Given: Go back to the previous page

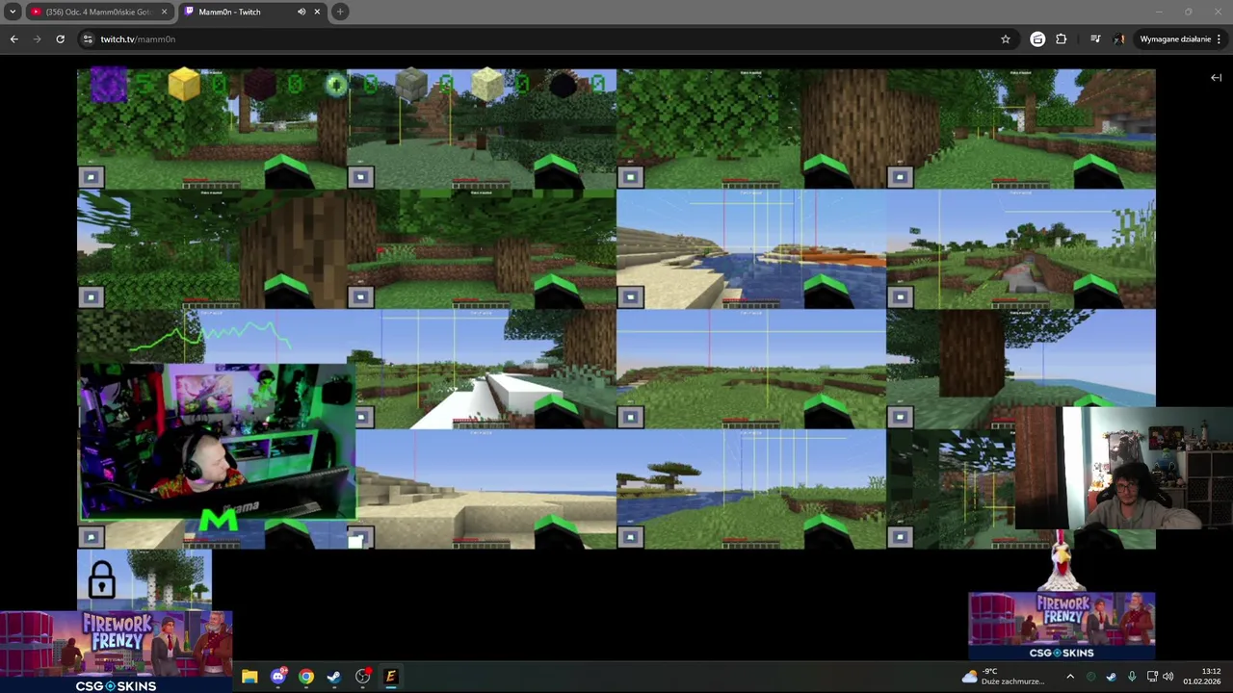Looking at the screenshot, I should (13, 38).
